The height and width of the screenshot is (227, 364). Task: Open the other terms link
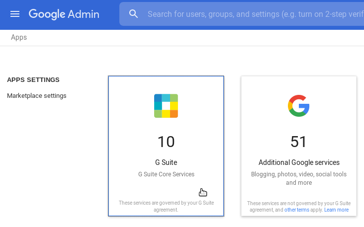click(297, 210)
